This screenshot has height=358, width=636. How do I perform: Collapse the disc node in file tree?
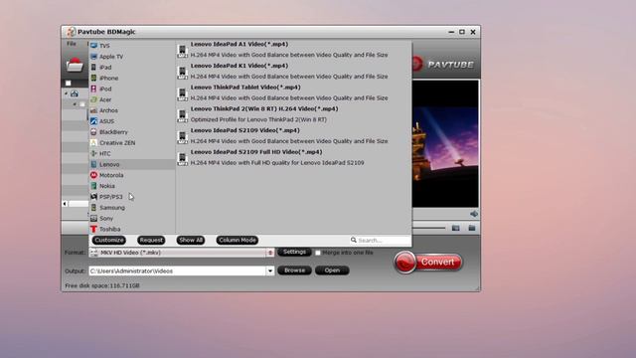point(67,93)
